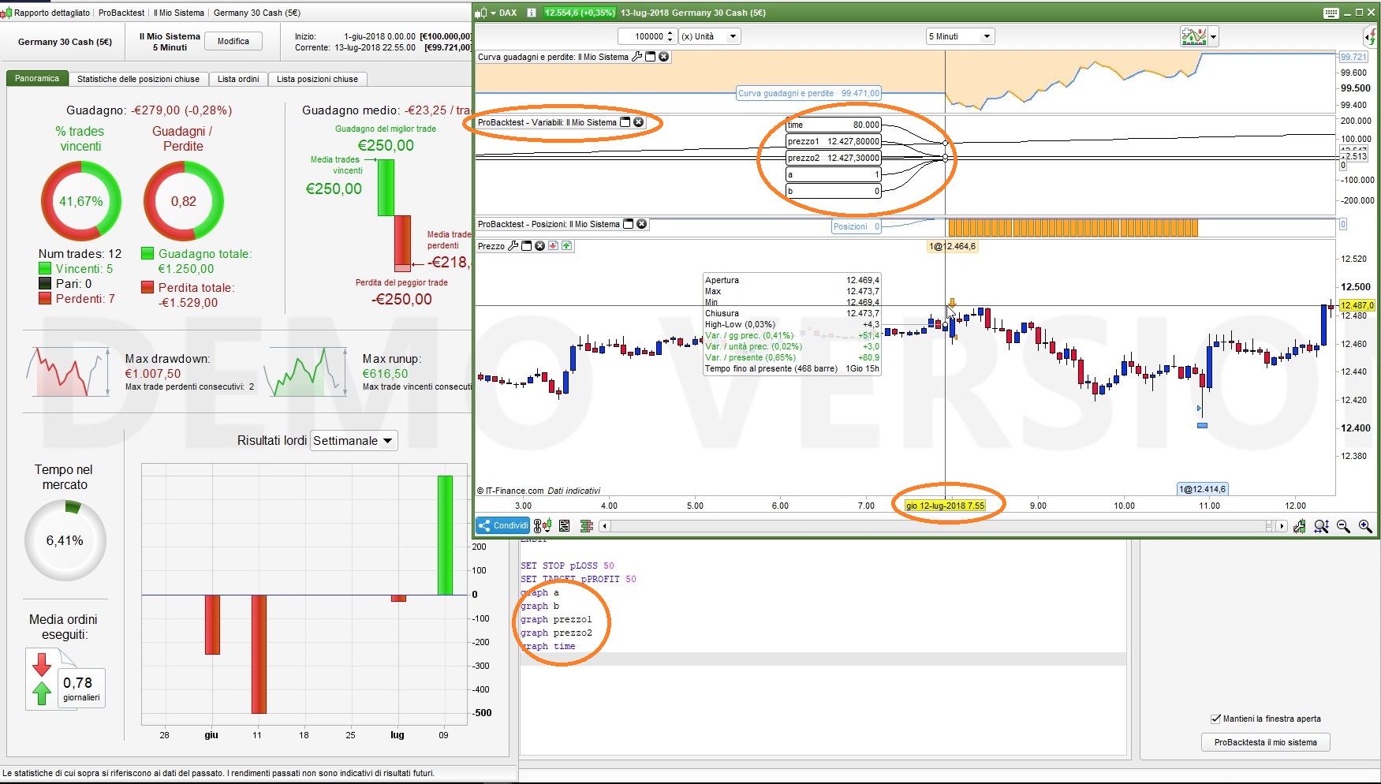Close the ProBacktest Variabili panel
Screen dimensions: 1381x784
point(639,122)
